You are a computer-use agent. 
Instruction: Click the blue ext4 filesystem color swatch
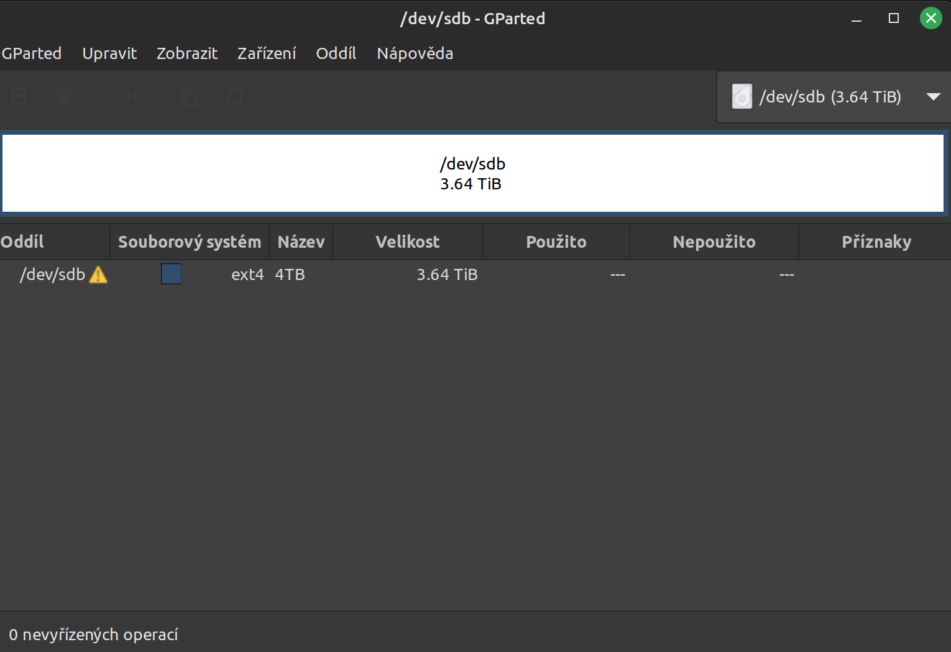[x=171, y=274]
